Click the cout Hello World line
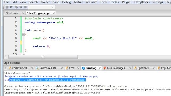Image resolution: width=171 pixels, height=96 pixels. pos(64,38)
